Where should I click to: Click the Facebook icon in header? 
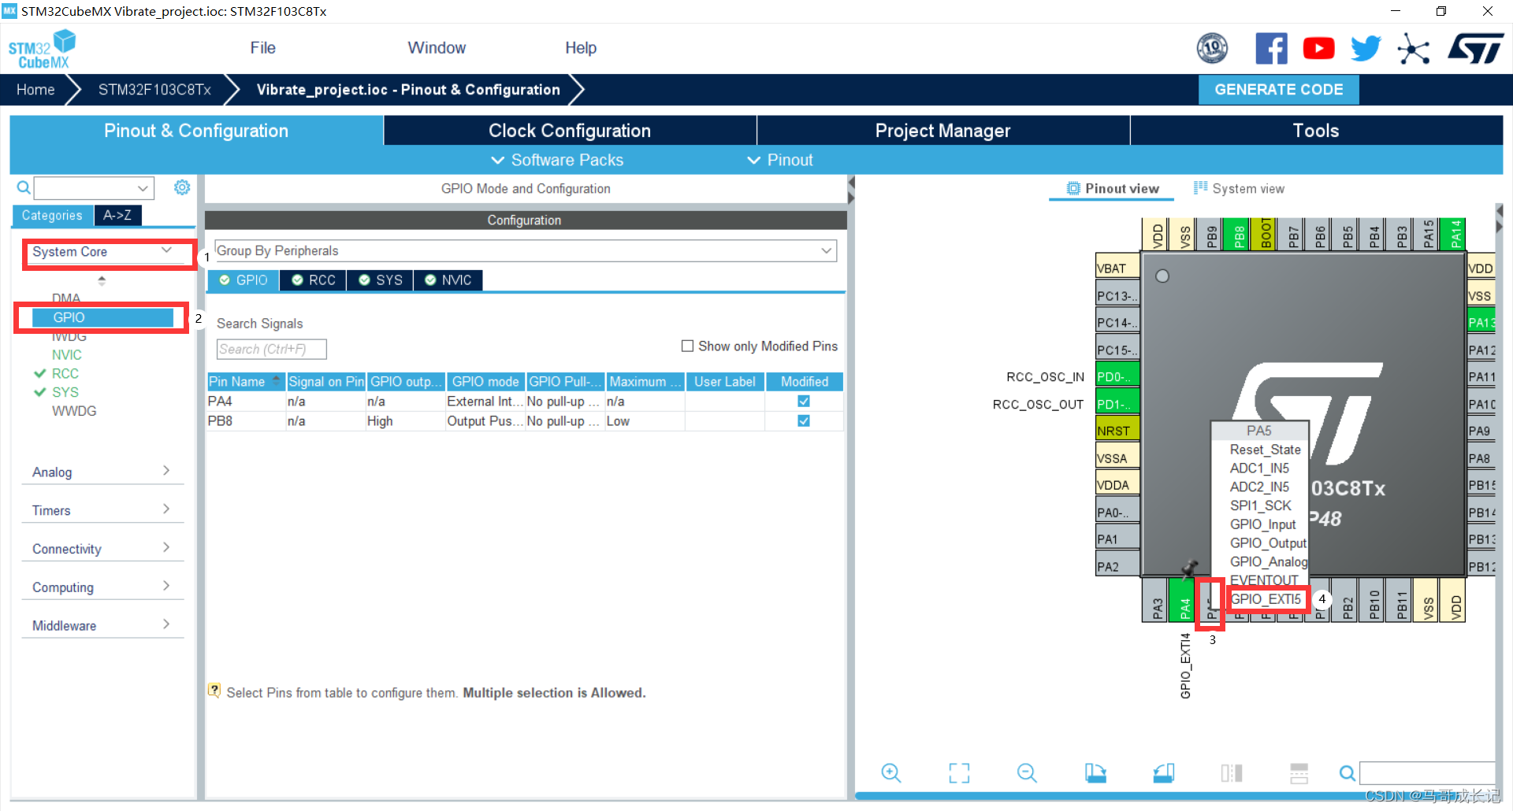pos(1271,49)
